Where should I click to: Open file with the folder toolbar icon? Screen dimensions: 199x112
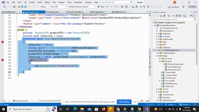coord(19,7)
